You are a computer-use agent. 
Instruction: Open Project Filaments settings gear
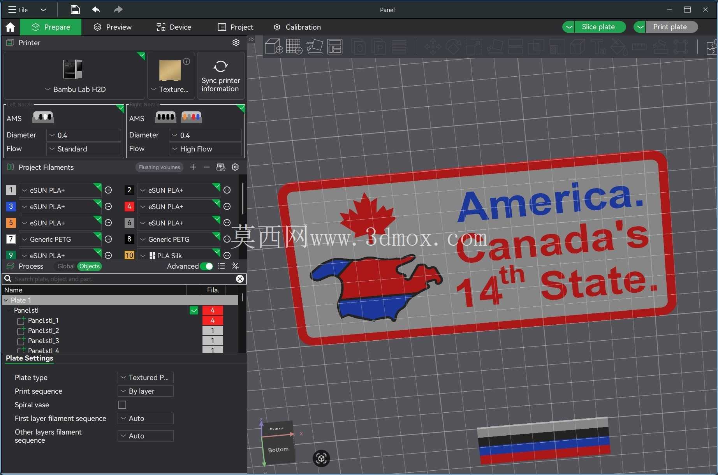tap(235, 167)
